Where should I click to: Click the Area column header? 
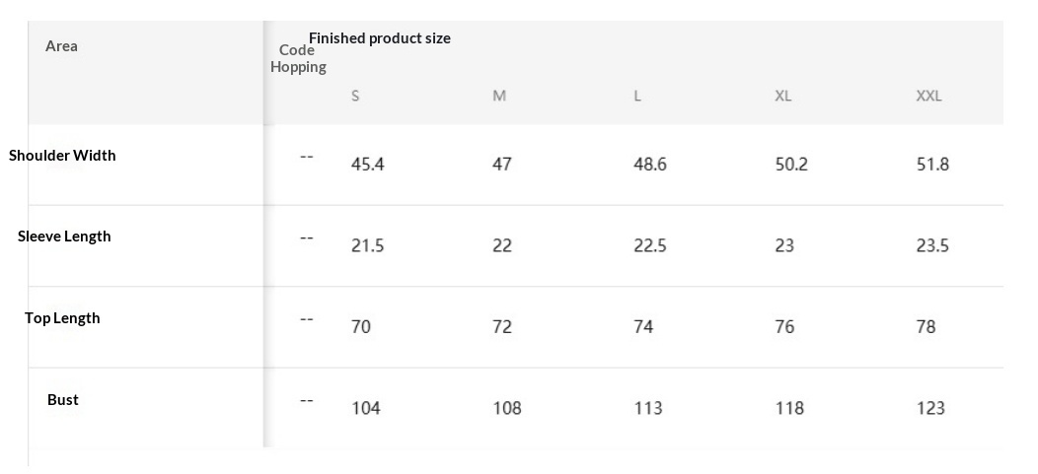(x=61, y=46)
